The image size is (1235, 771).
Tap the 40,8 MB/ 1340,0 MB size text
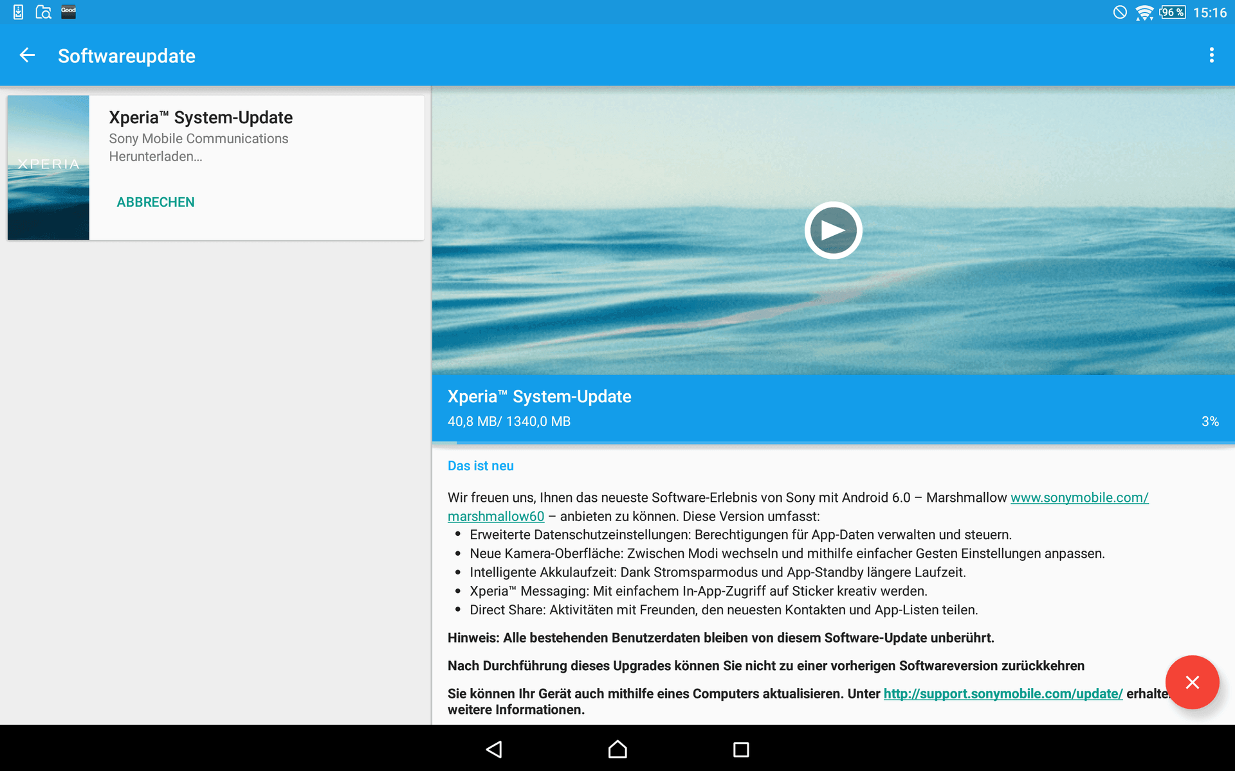[x=509, y=421]
